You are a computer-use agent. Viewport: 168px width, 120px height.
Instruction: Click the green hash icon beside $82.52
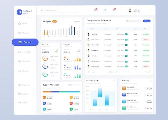point(71,109)
